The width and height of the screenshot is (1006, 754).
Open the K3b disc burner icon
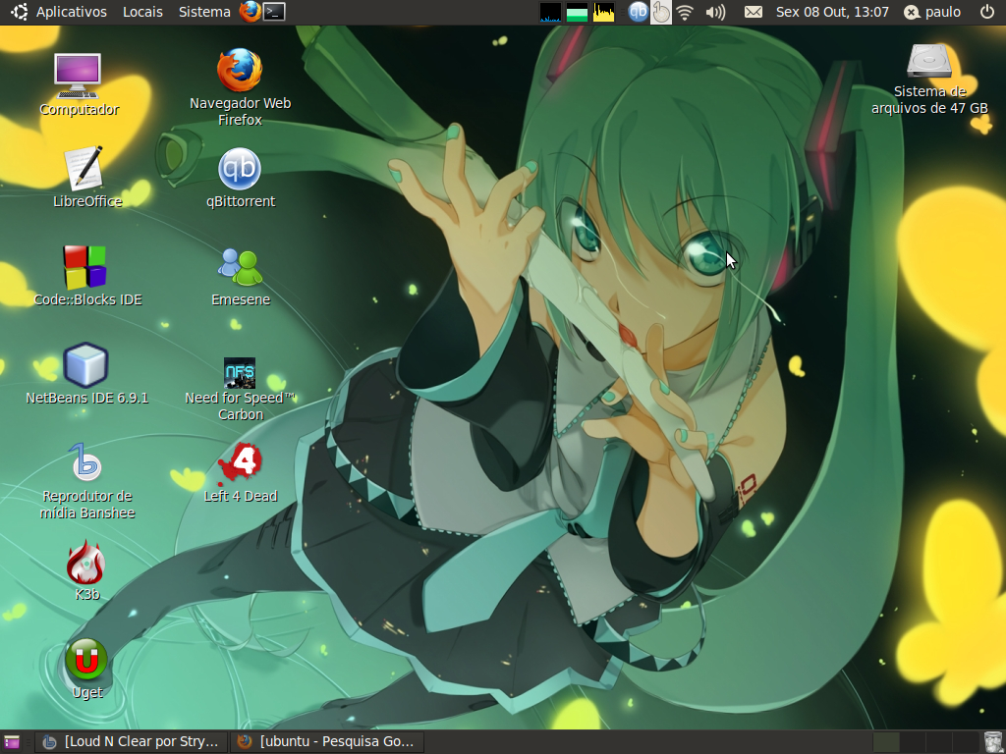[85, 563]
